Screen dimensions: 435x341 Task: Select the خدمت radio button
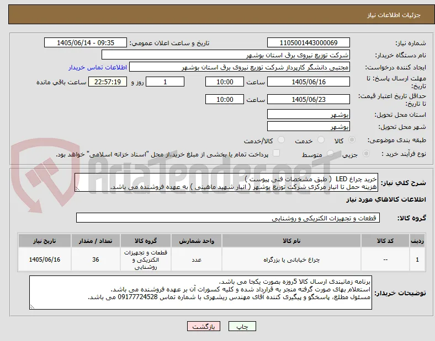tap(321, 140)
